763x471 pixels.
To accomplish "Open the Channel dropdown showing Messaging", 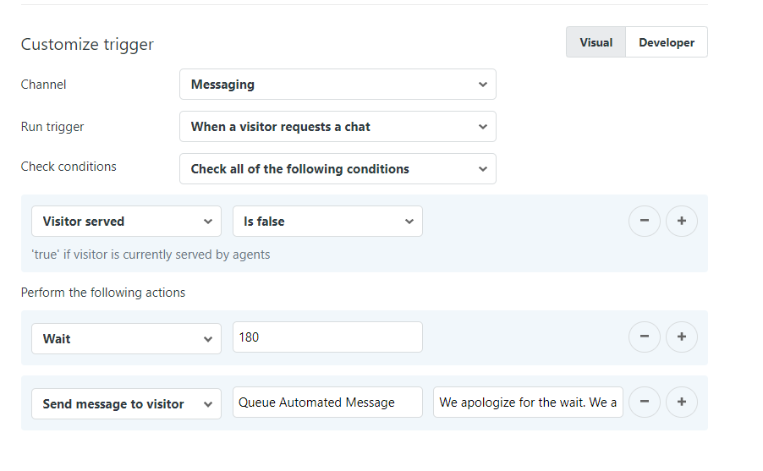I will (338, 85).
